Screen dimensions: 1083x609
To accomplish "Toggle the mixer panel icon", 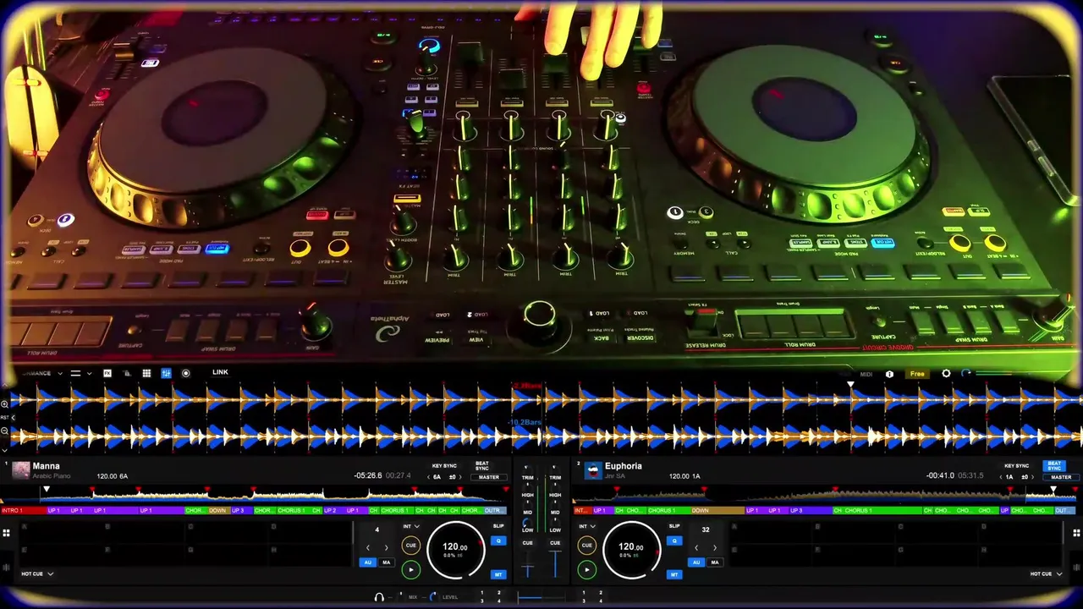I will pyautogui.click(x=166, y=373).
